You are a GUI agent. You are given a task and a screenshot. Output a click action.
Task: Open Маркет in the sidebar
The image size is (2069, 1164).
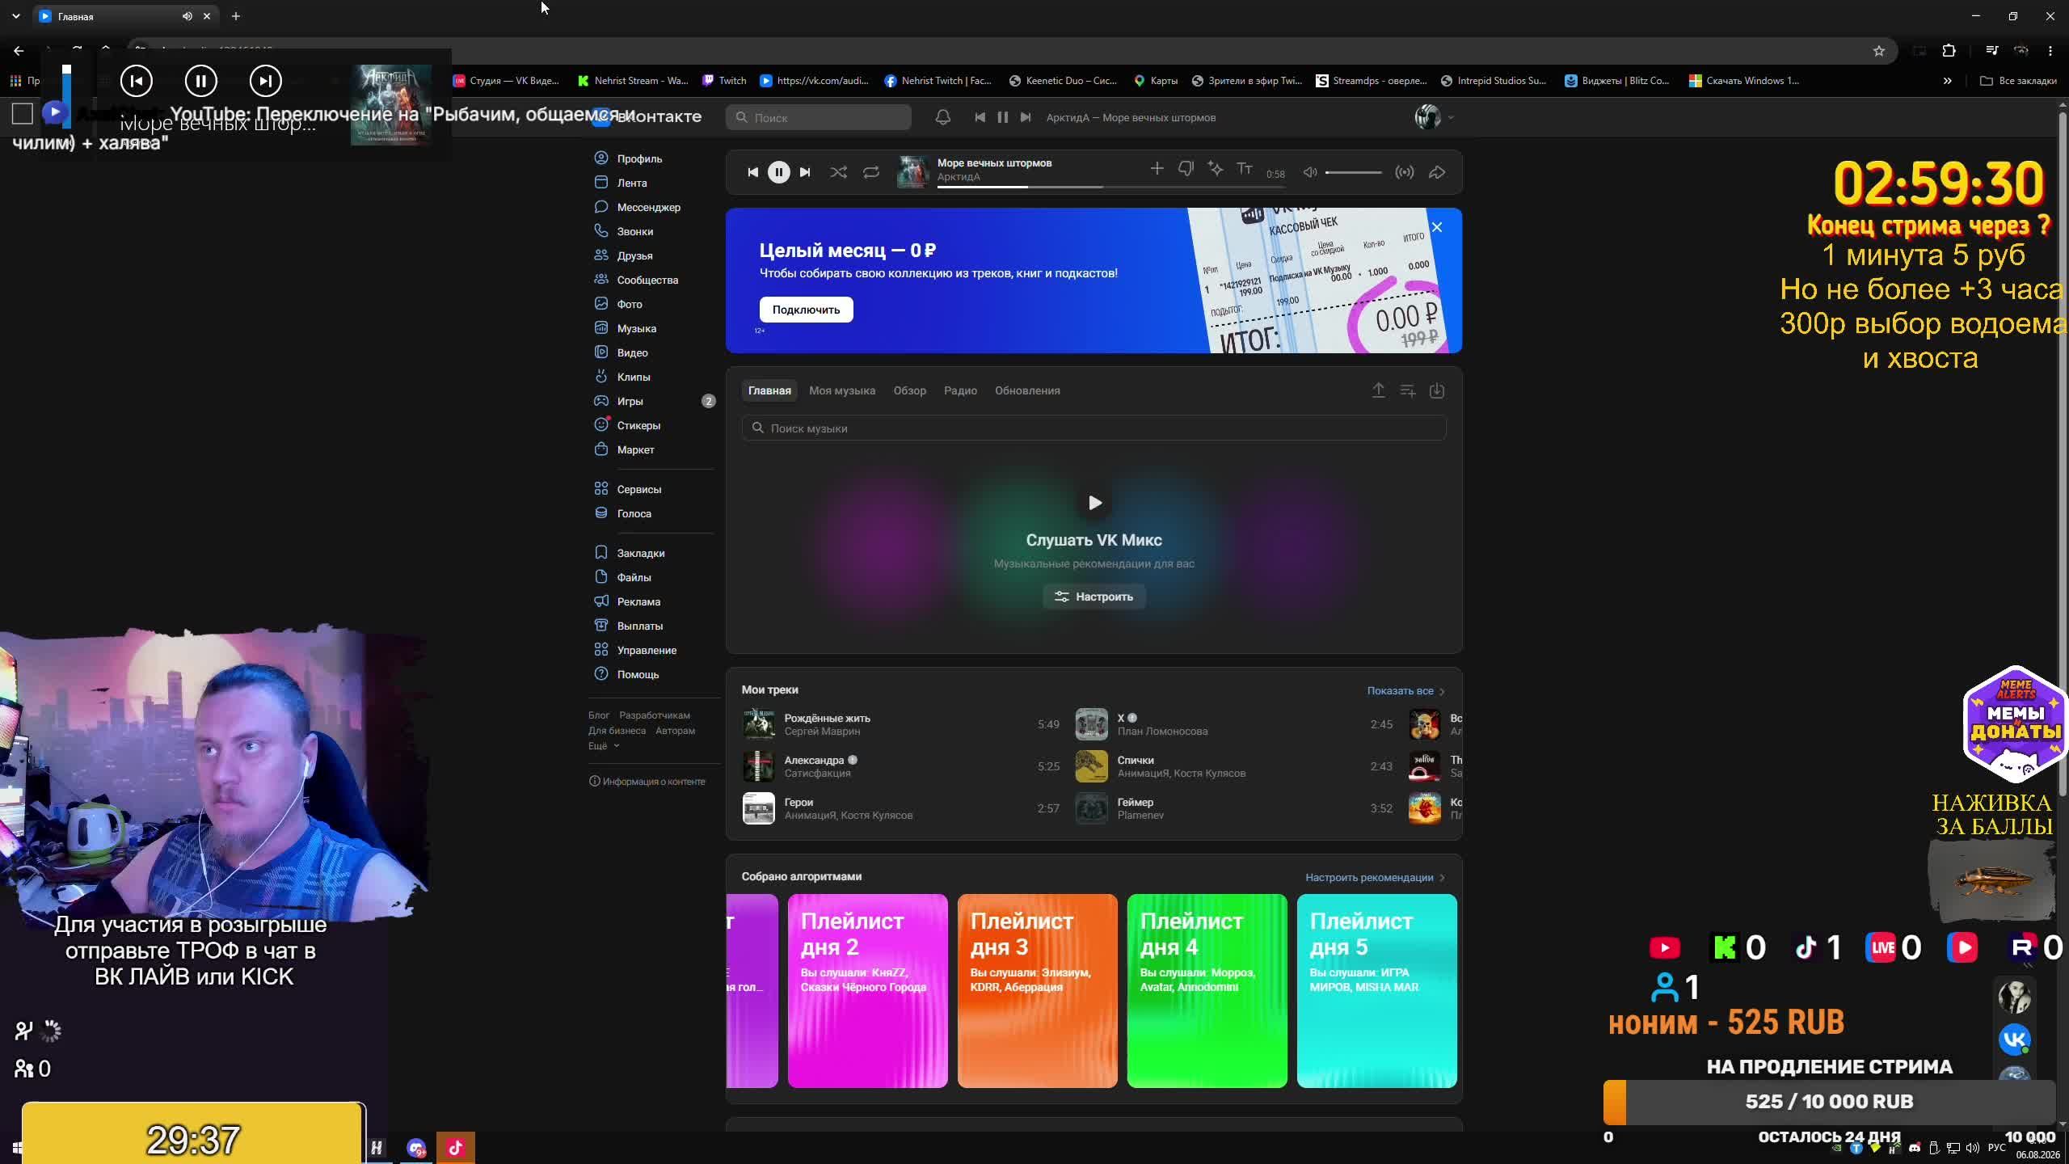[635, 449]
